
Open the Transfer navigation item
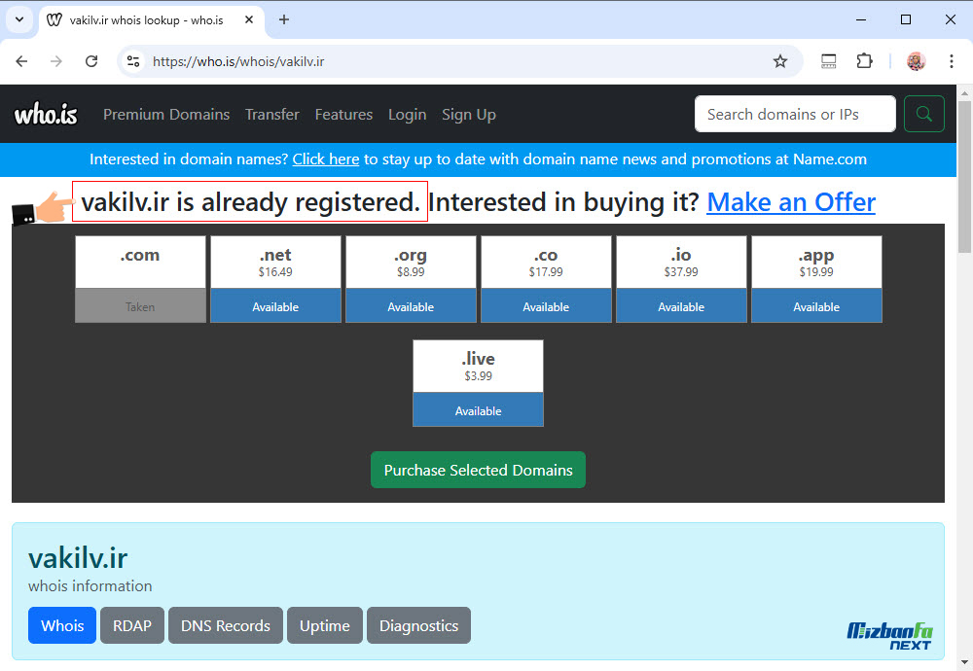point(271,115)
